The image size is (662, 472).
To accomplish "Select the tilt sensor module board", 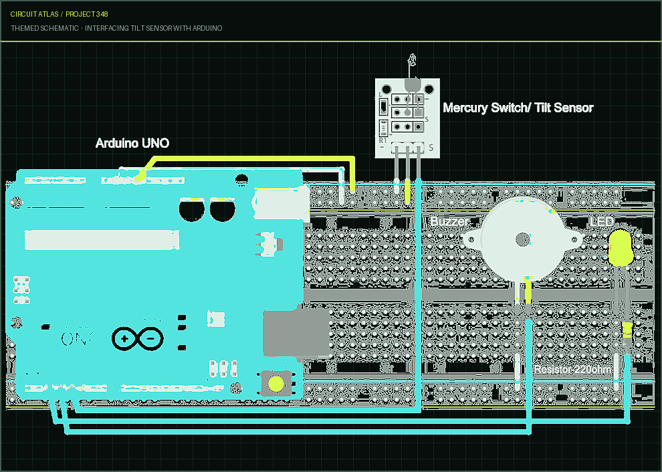I will click(407, 118).
